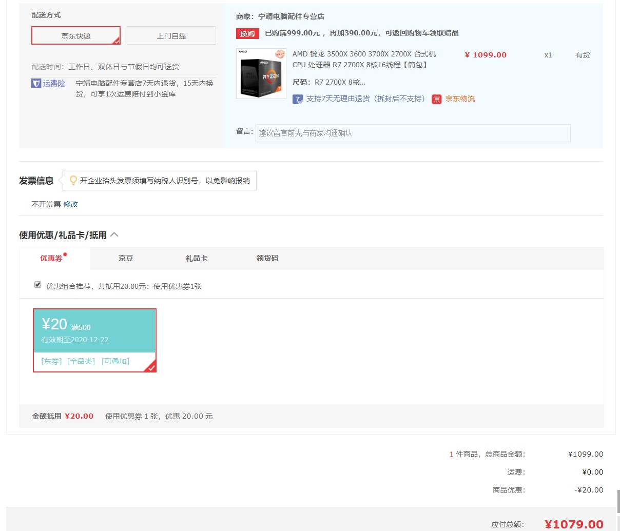The height and width of the screenshot is (531, 620).
Task: Open the AMD 锐龙 product title
Action: [x=364, y=59]
